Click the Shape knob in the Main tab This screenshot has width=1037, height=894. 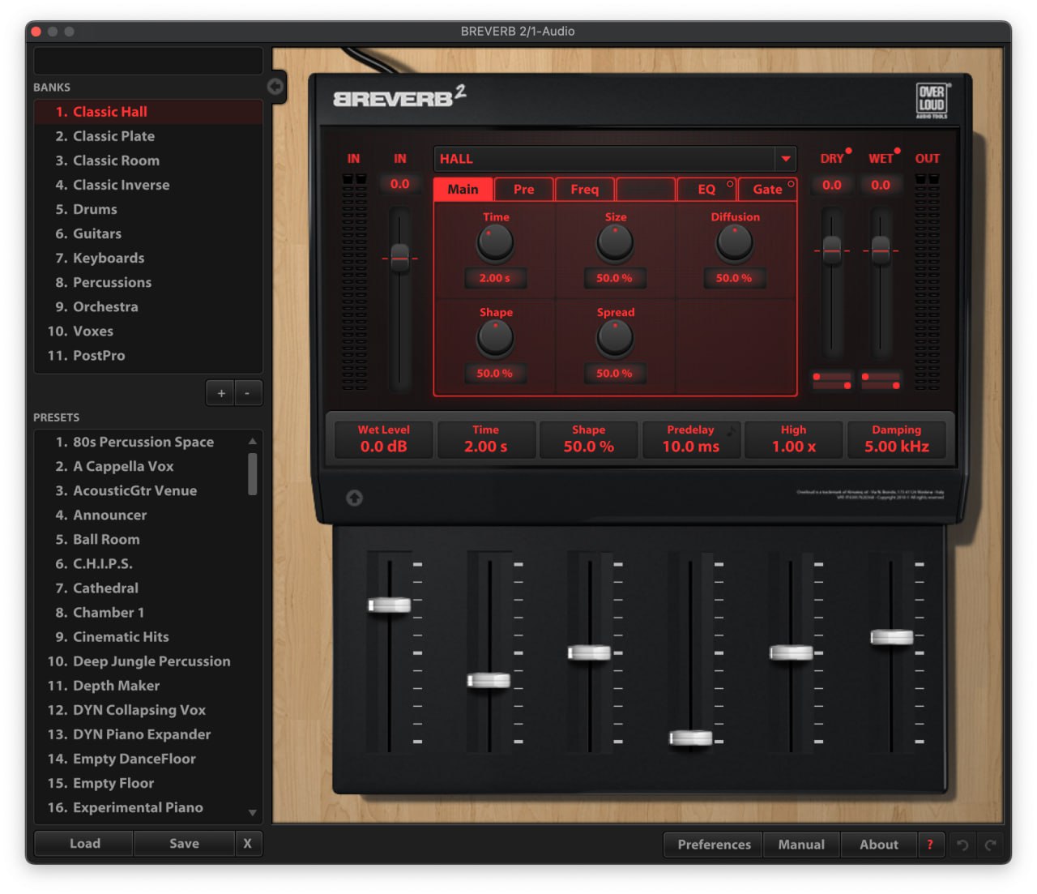coord(495,338)
